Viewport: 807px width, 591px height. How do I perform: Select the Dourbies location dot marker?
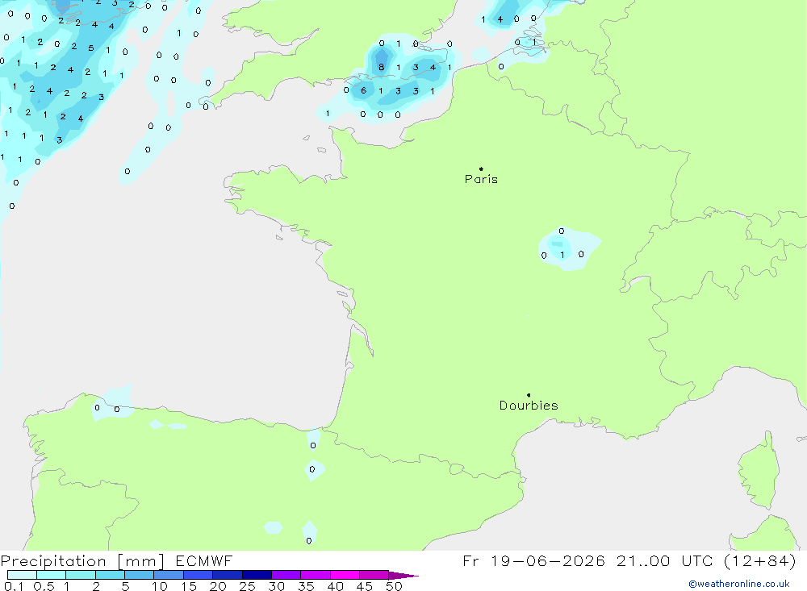529,395
